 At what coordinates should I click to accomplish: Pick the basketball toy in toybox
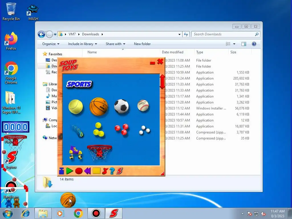point(99,107)
